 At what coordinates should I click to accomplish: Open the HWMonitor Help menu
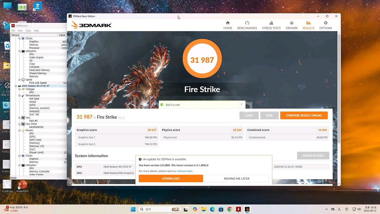[36, 31]
